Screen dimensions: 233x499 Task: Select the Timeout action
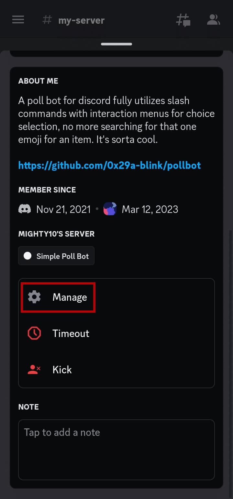click(71, 333)
